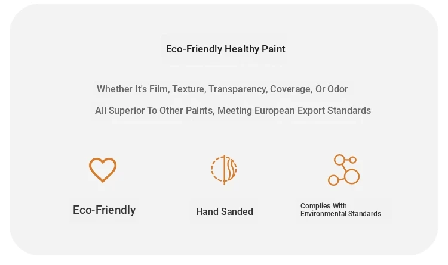Click 'Eco-Friendly' in the top heading
The height and width of the screenshot is (265, 448).
pyautogui.click(x=194, y=49)
